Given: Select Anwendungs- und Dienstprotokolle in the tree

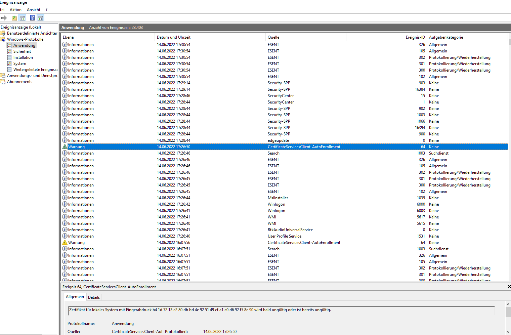Looking at the screenshot, I should click(32, 76).
